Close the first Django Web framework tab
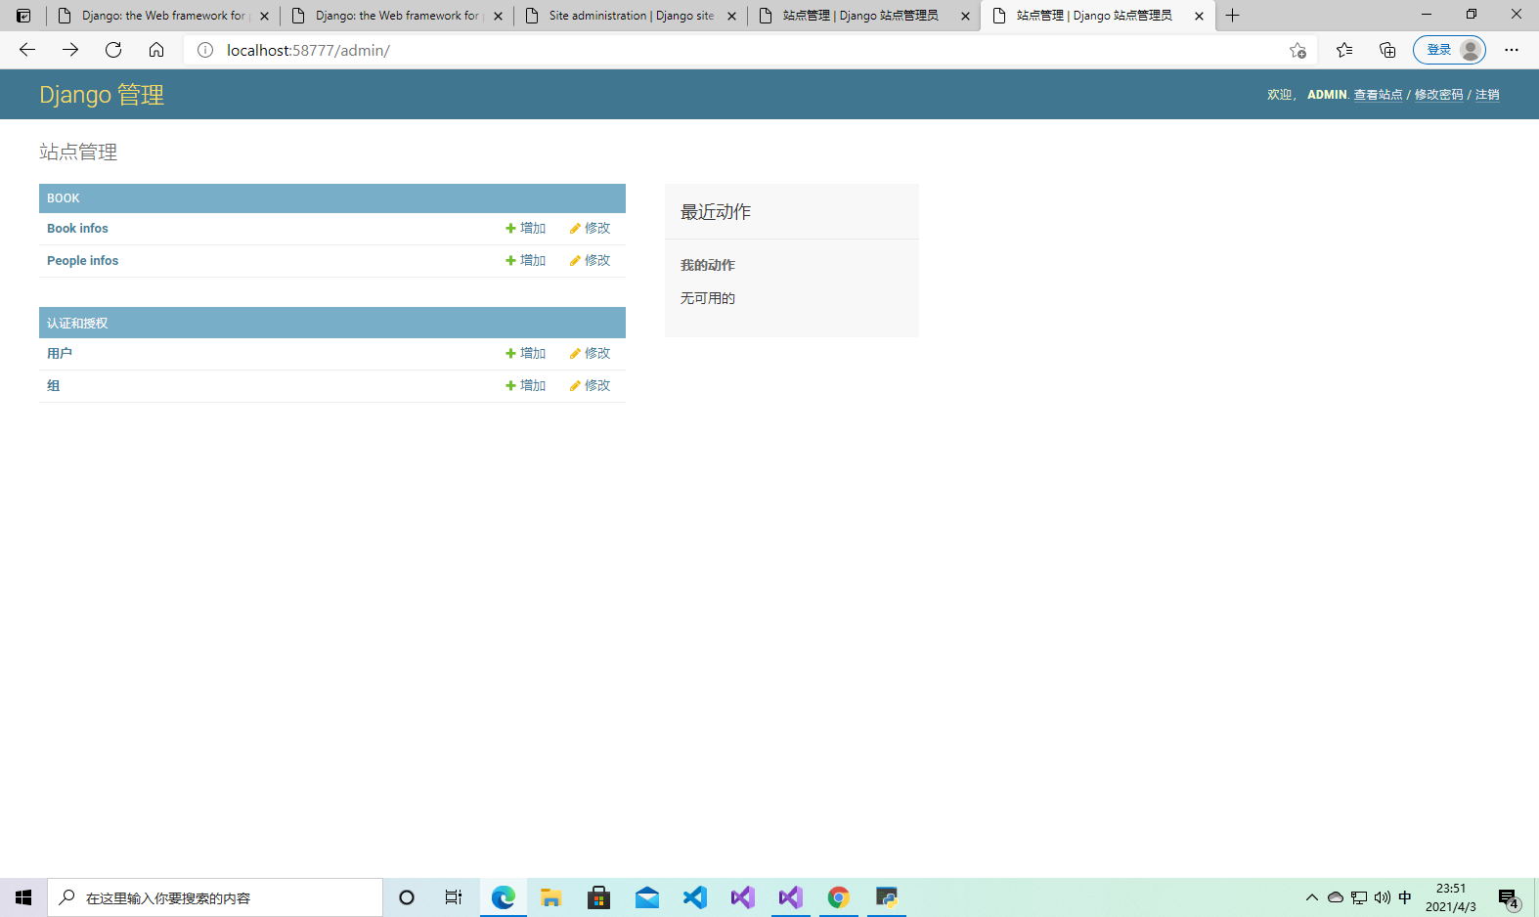This screenshot has height=917, width=1539. (264, 16)
